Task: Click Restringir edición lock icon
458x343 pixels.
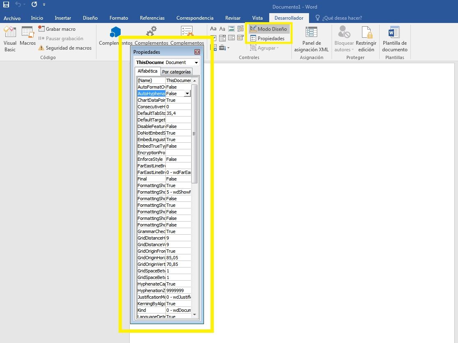Action: tap(366, 33)
